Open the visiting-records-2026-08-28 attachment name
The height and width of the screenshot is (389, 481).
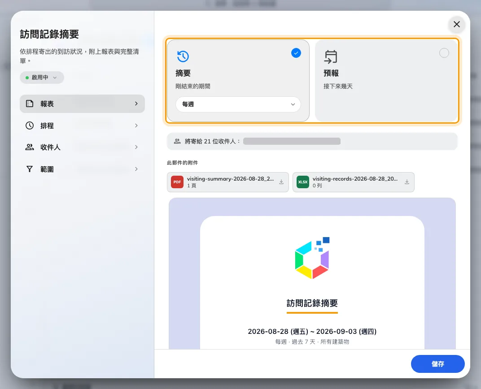[x=355, y=179]
